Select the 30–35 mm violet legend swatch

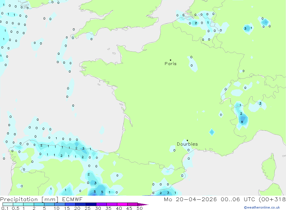click(x=101, y=204)
